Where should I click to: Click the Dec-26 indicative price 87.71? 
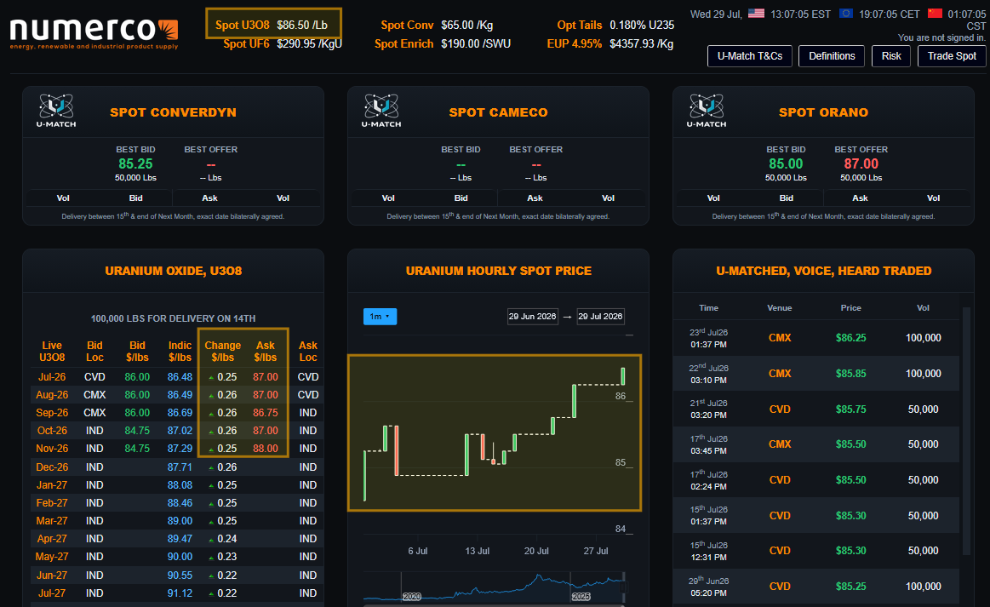[180, 467]
